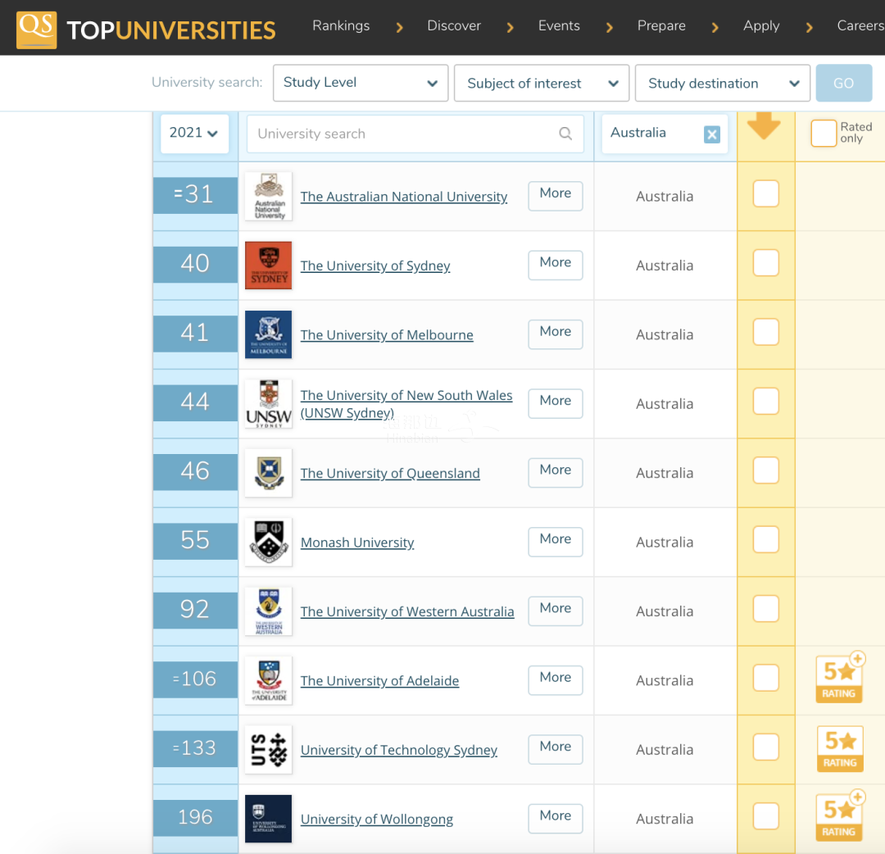Click More for Australian National University
The height and width of the screenshot is (854, 885).
[x=556, y=196]
